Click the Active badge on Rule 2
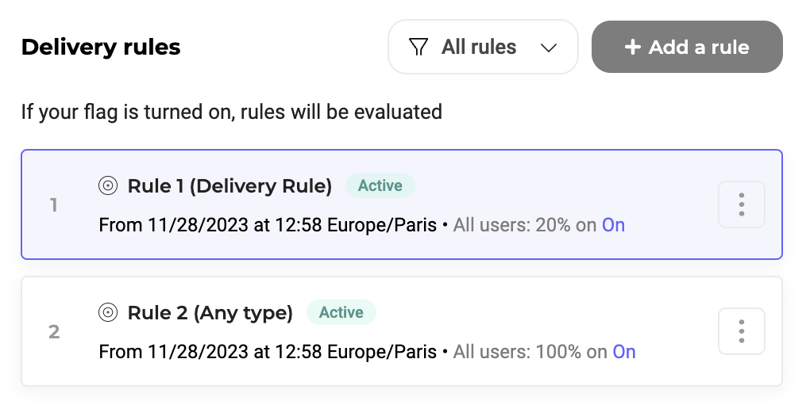 coord(341,313)
